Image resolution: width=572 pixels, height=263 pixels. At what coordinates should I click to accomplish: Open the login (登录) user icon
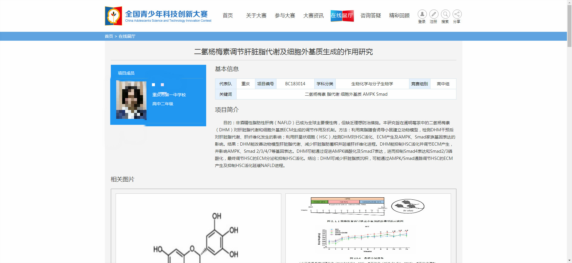pyautogui.click(x=422, y=14)
